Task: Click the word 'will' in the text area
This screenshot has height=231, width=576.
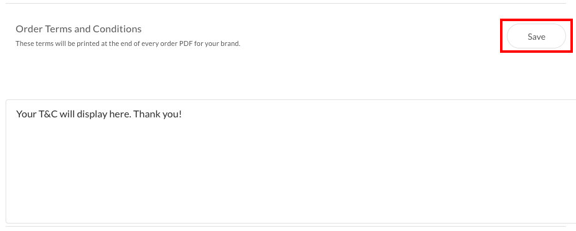Action: [67, 114]
